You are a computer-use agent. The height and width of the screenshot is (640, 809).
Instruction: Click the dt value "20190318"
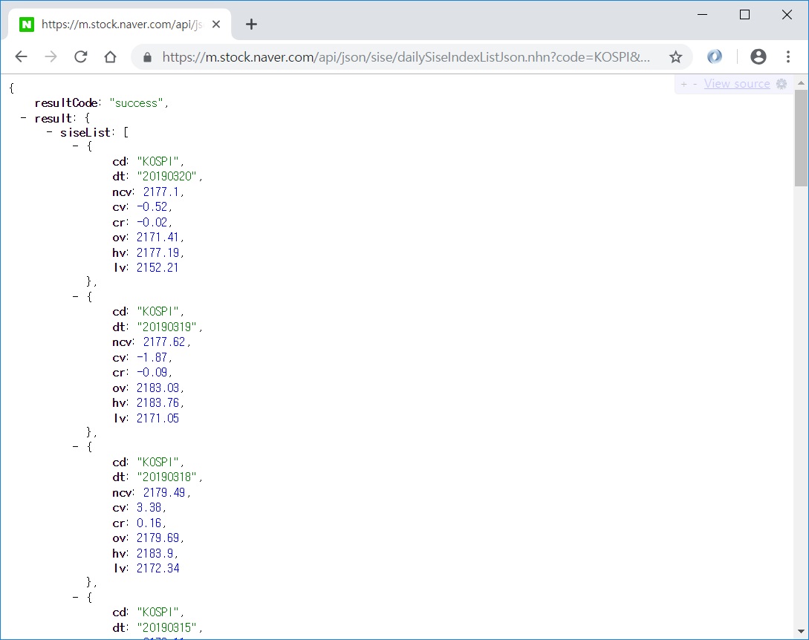pyautogui.click(x=168, y=477)
